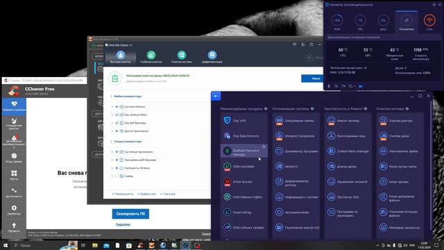
Task: Click Выбрать всё link
Action: tap(147, 194)
